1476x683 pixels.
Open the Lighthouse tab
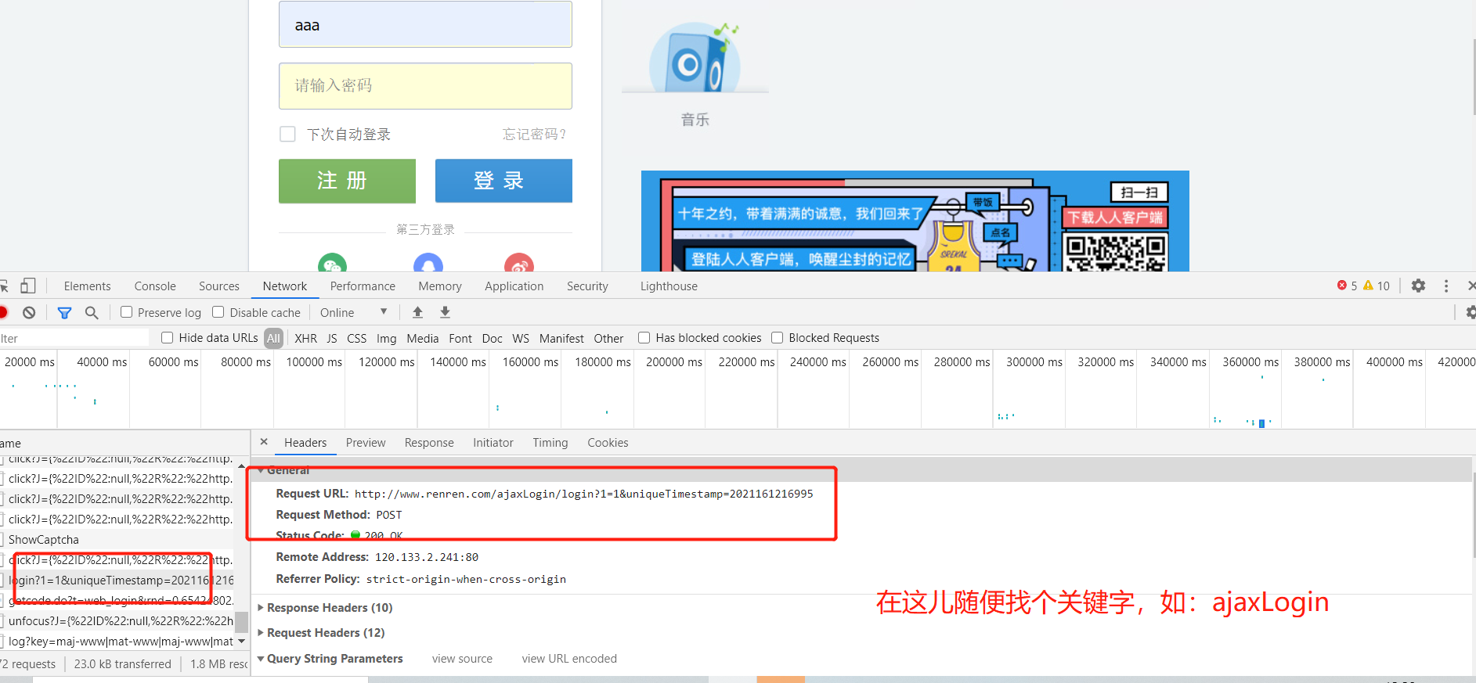click(x=669, y=286)
